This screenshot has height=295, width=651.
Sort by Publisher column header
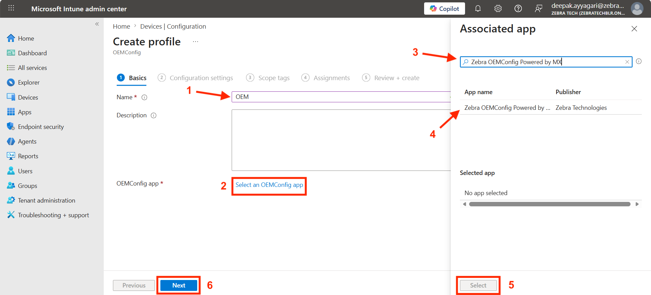click(568, 92)
